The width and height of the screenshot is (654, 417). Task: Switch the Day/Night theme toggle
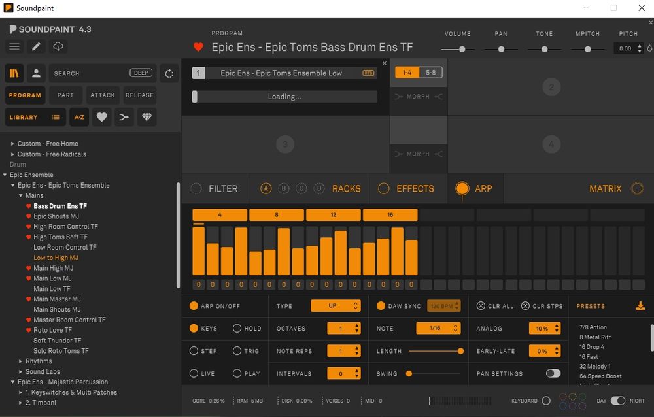[618, 401]
